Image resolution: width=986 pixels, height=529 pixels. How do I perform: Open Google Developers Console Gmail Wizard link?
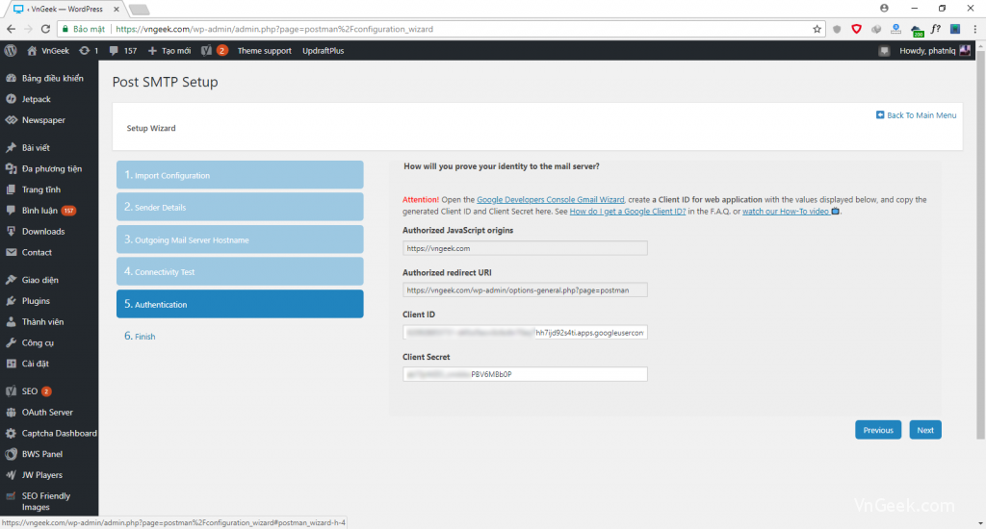(x=550, y=200)
